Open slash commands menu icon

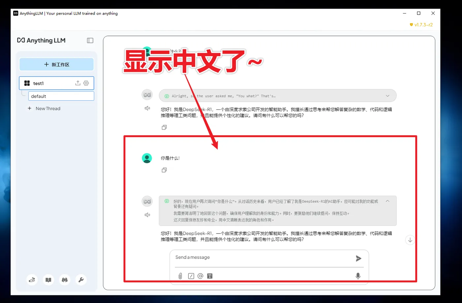tap(191, 276)
